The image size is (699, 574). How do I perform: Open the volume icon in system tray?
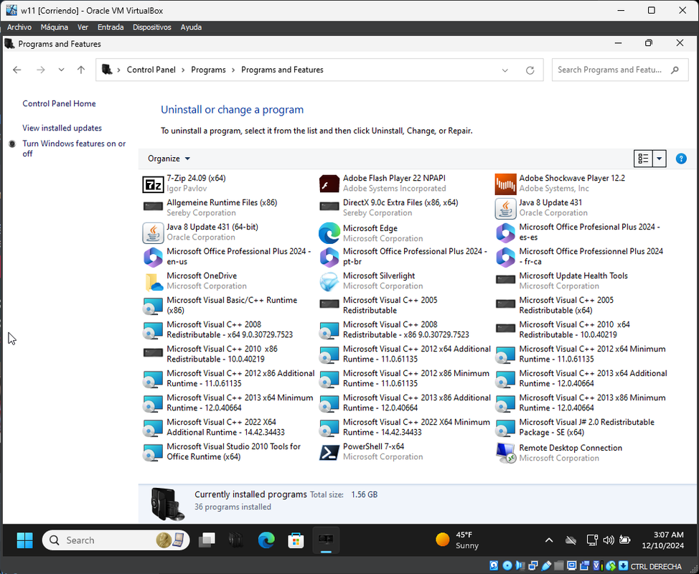[x=608, y=540]
